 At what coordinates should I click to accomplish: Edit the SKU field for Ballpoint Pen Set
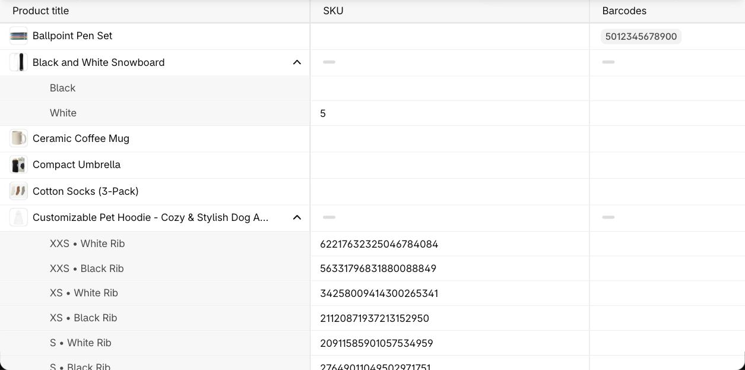click(x=450, y=36)
